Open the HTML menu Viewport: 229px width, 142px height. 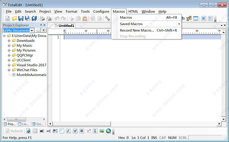tap(133, 11)
